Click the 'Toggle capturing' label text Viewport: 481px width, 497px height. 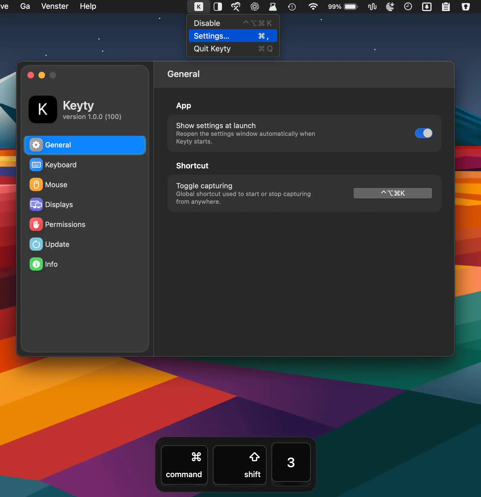tap(204, 186)
